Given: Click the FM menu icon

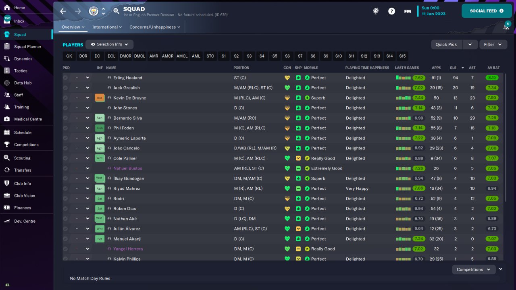Looking at the screenshot, I should tap(408, 11).
